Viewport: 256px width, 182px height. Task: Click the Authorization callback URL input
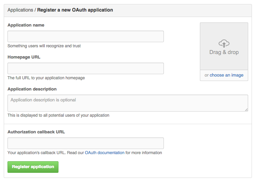(86, 143)
